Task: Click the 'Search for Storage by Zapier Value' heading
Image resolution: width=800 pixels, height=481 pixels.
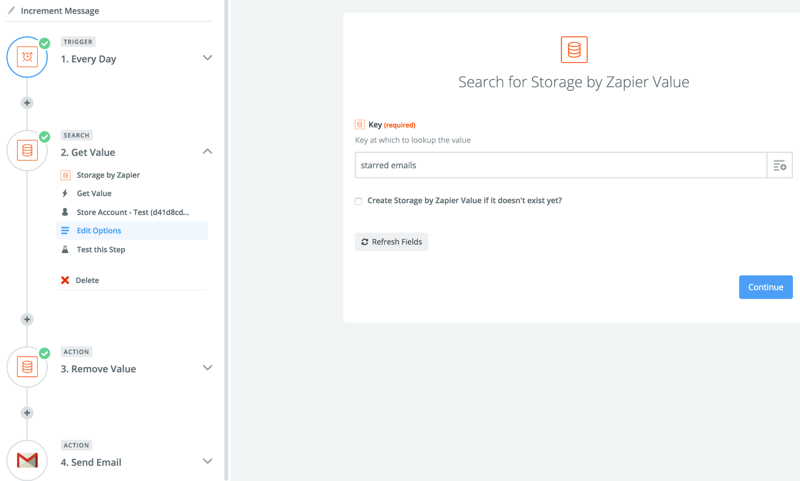Action: click(574, 82)
